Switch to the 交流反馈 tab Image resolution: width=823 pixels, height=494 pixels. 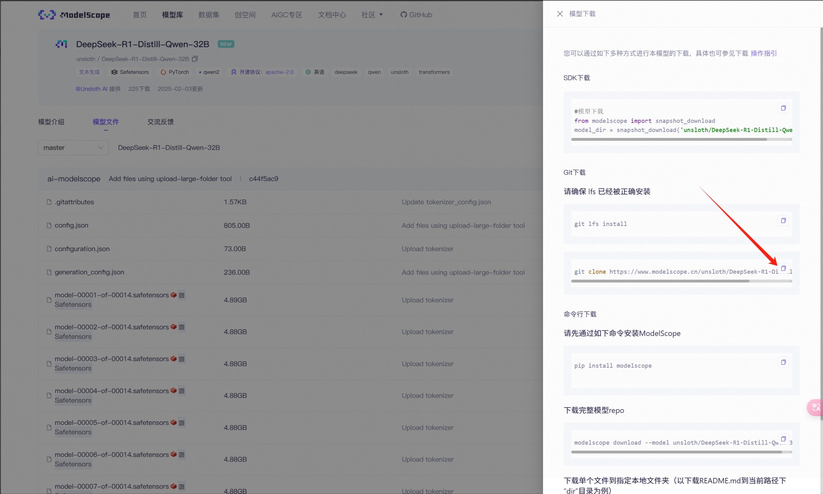click(x=160, y=122)
